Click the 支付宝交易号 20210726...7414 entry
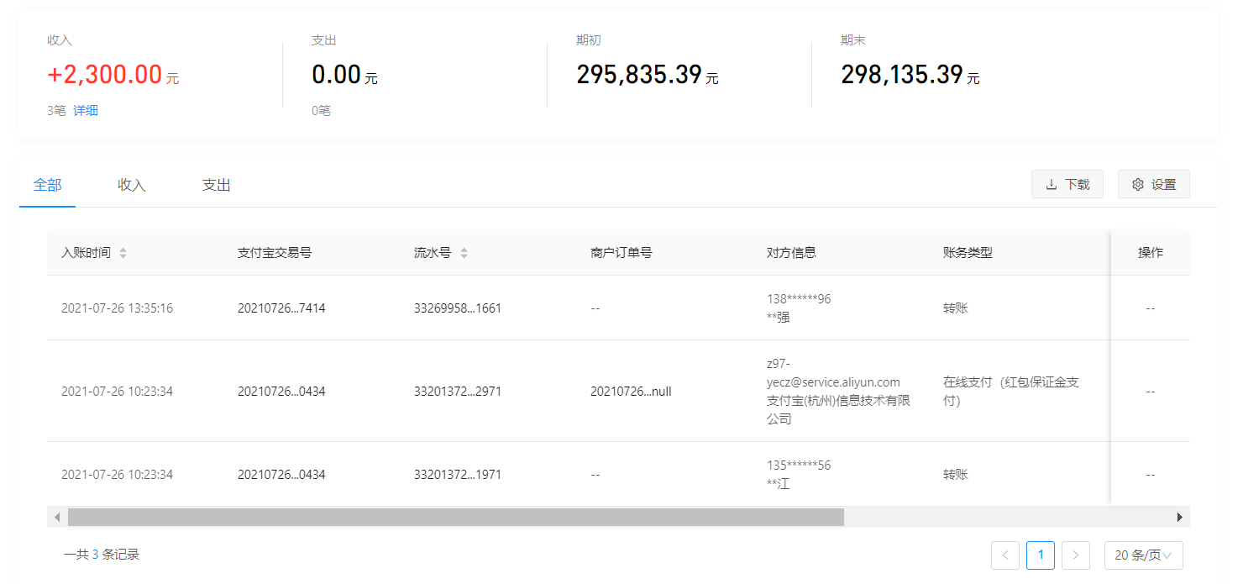The height and width of the screenshot is (584, 1243). point(281,308)
